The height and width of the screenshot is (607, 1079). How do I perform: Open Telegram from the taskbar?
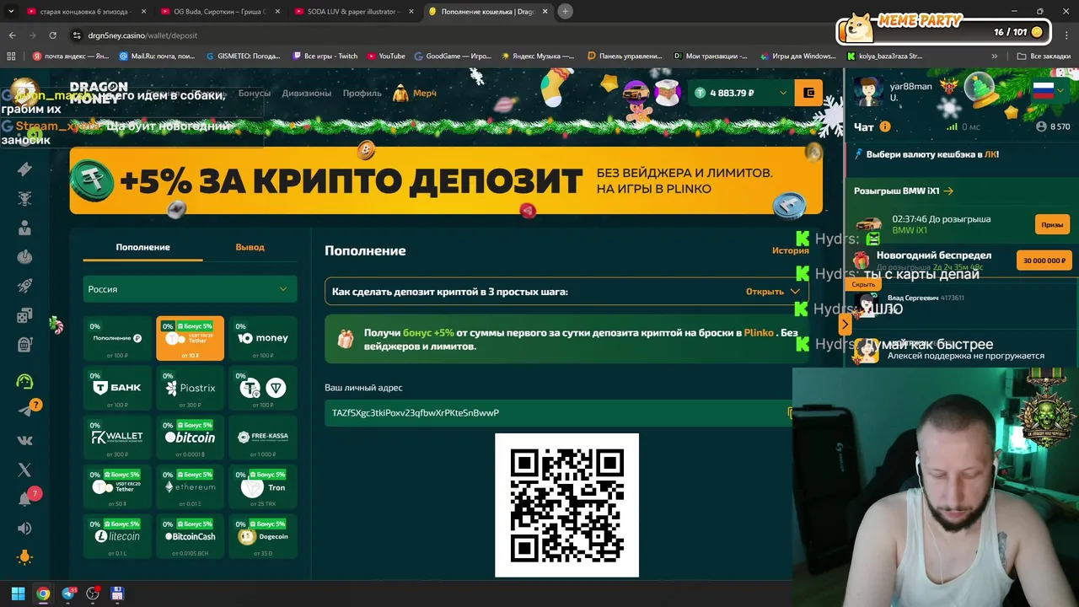(68, 594)
